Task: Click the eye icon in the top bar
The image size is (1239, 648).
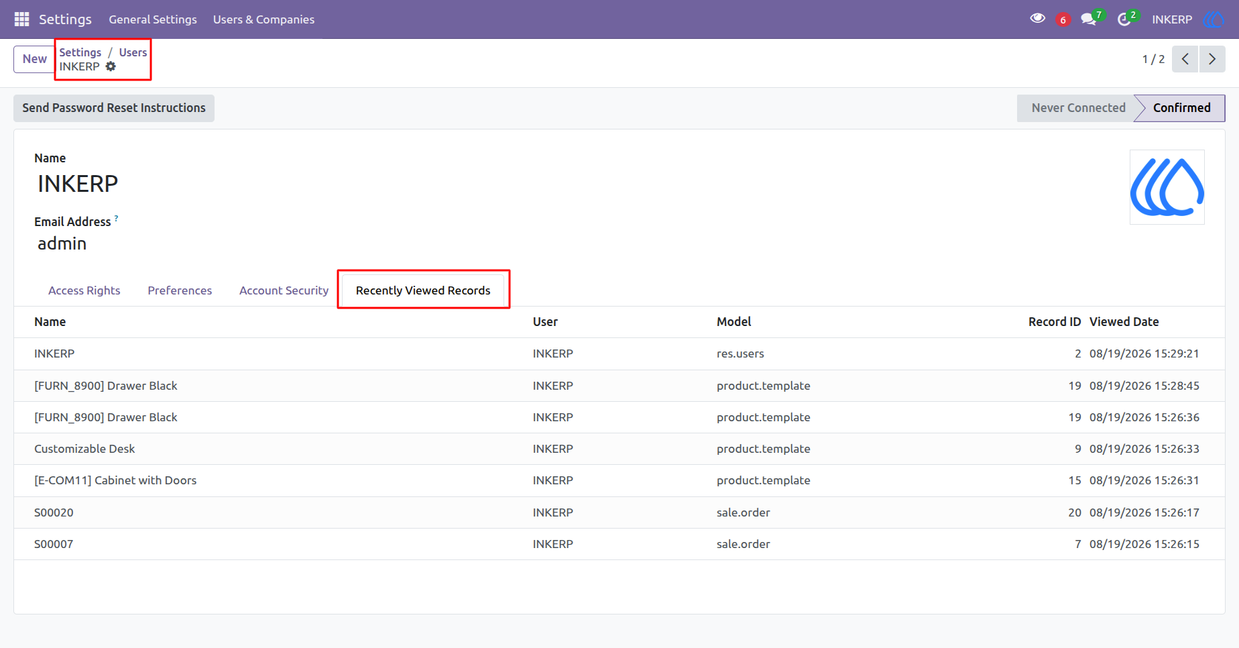Action: [x=1037, y=19]
